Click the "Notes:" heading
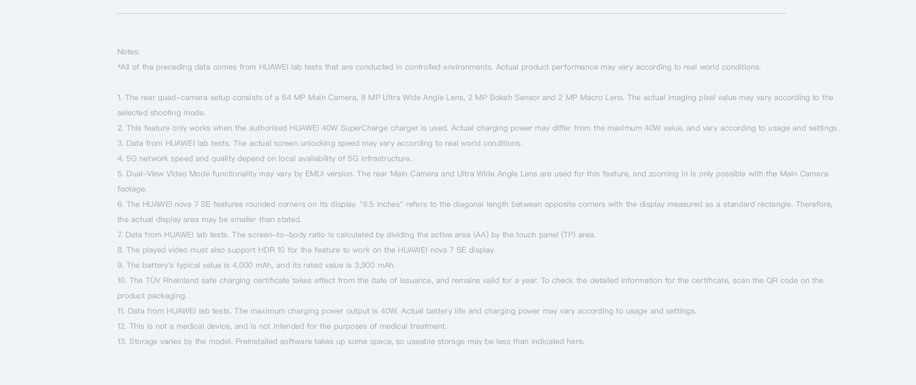Screen dimensions: 916x385 (x=128, y=51)
